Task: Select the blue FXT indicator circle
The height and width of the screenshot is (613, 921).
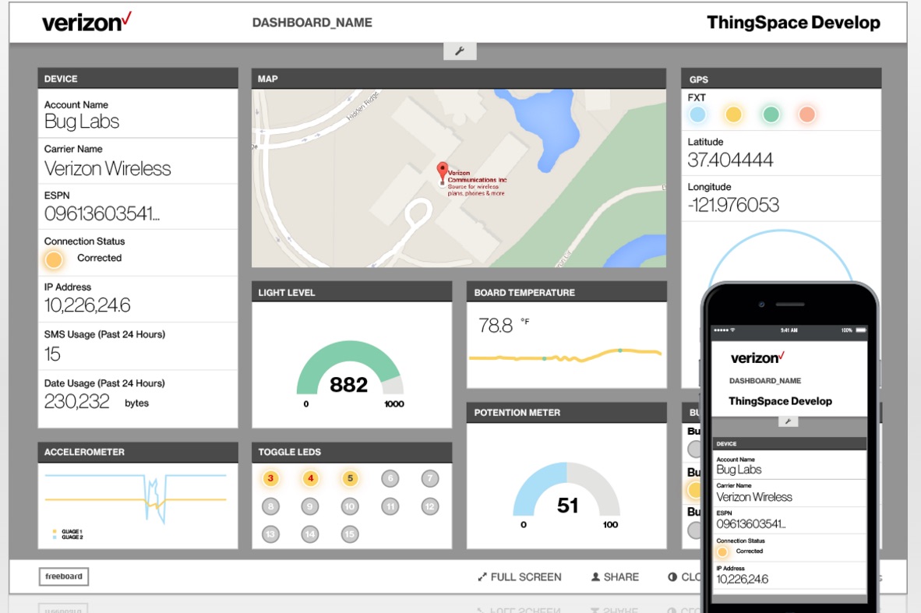Action: pyautogui.click(x=697, y=114)
